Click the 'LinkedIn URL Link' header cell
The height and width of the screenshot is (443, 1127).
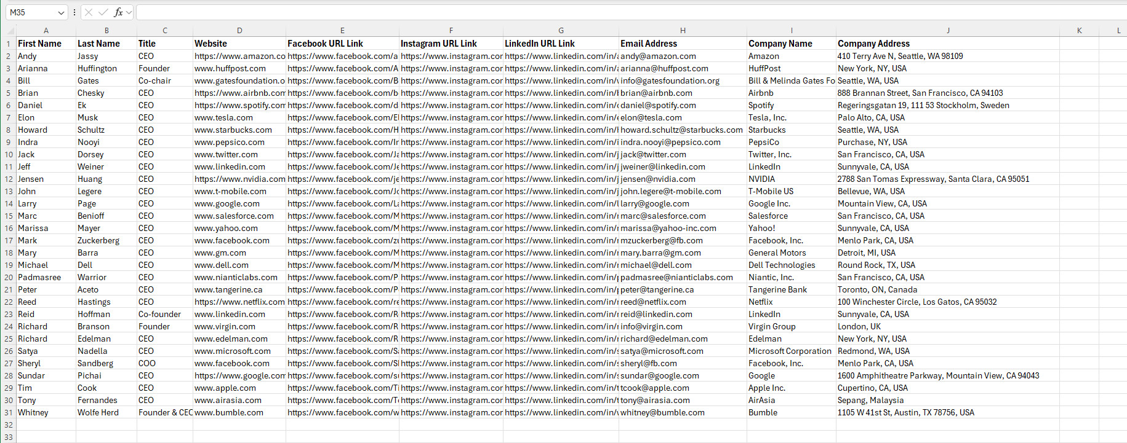[561, 44]
